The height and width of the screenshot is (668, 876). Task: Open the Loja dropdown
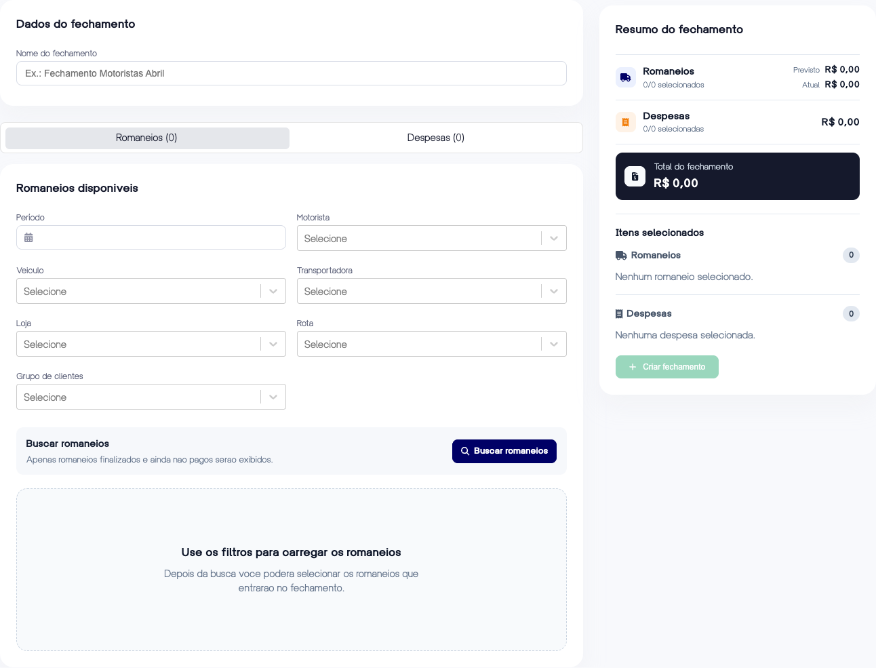[x=151, y=344]
